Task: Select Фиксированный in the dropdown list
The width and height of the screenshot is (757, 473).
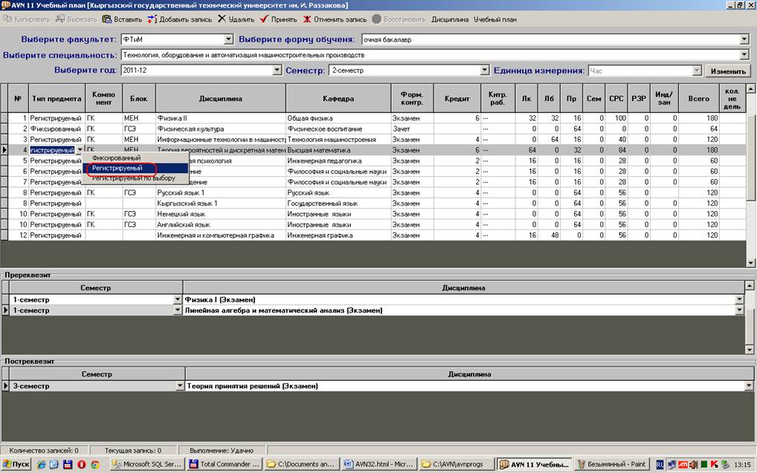Action: tap(116, 158)
